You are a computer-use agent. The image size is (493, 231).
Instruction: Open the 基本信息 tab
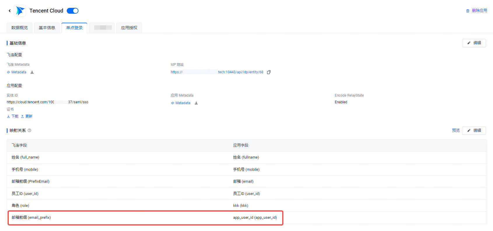(x=47, y=28)
